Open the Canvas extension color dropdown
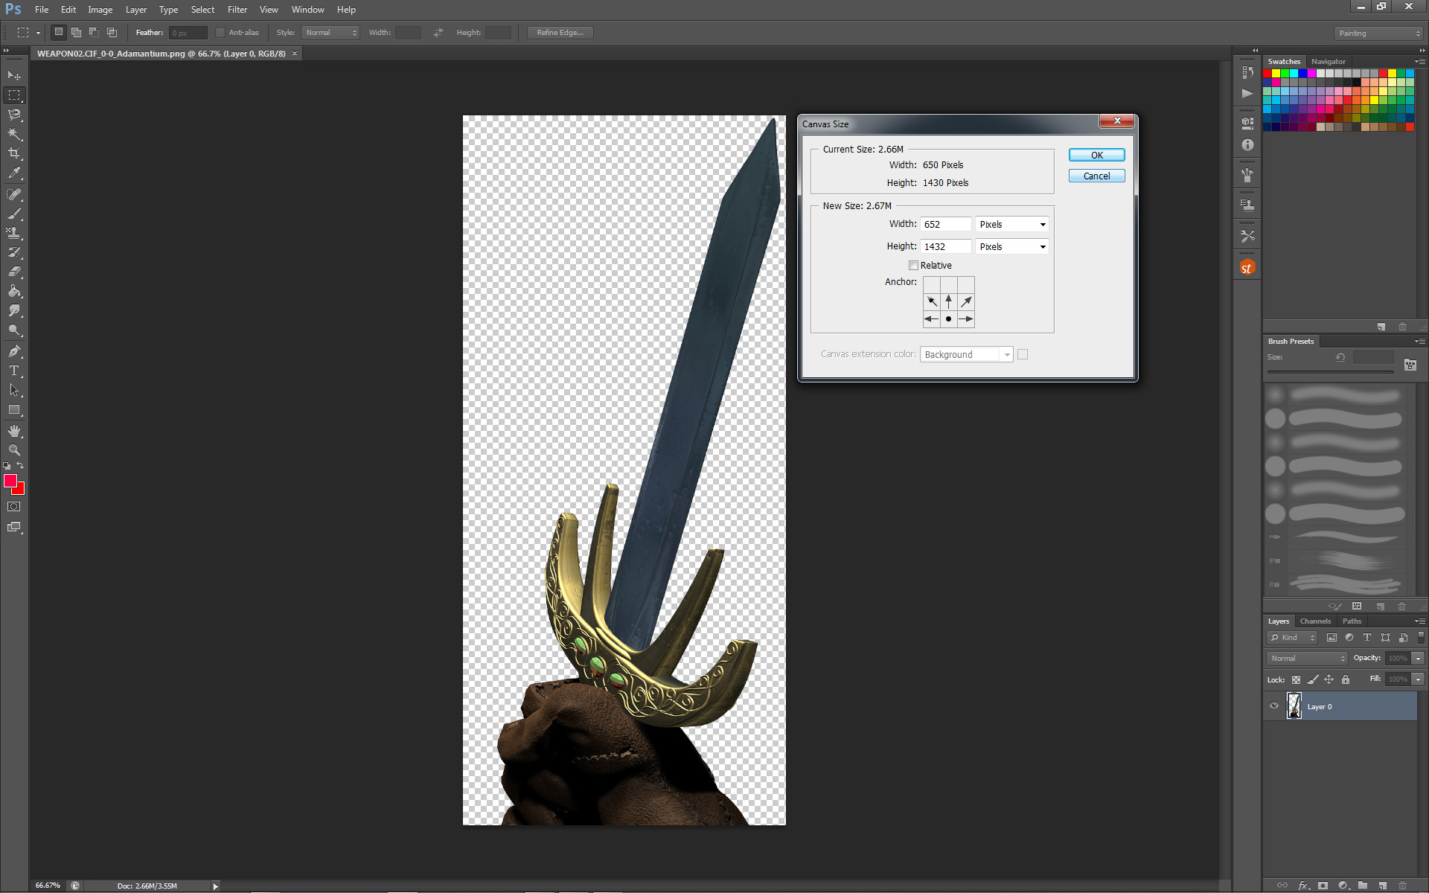The height and width of the screenshot is (893, 1429). 966,354
